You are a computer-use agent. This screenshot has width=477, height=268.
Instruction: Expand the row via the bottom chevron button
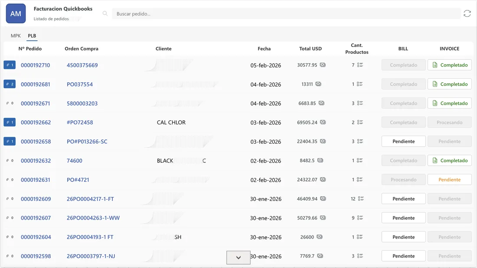click(238, 257)
